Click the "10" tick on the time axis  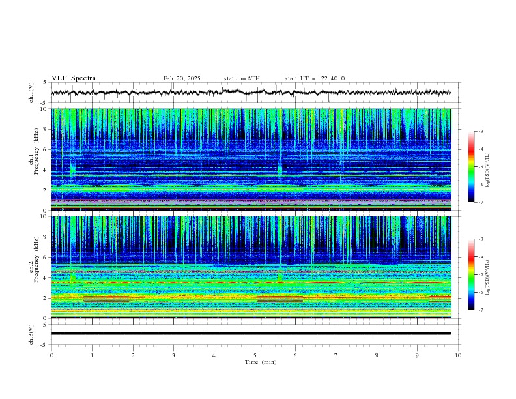pos(458,355)
